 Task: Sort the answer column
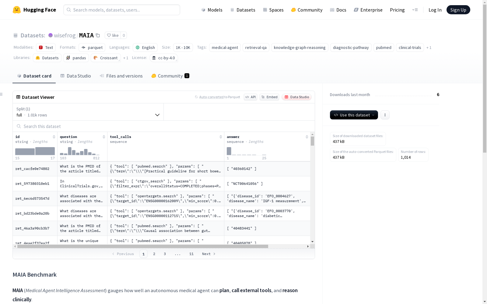[307, 137]
